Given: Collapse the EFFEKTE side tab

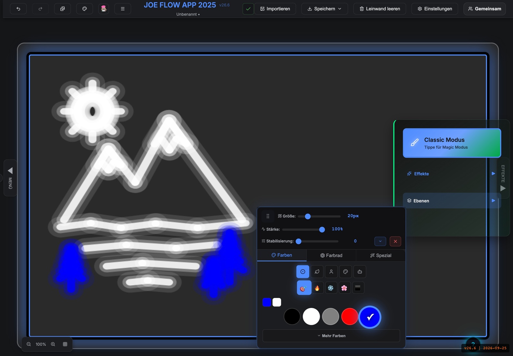Looking at the screenshot, I should click(503, 178).
